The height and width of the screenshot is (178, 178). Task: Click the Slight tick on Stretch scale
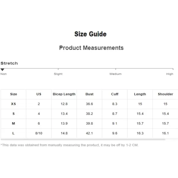pyautogui.click(x=58, y=69)
